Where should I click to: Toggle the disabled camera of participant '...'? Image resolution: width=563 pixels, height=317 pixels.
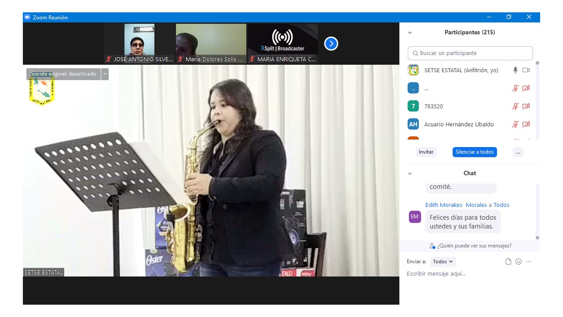(526, 88)
